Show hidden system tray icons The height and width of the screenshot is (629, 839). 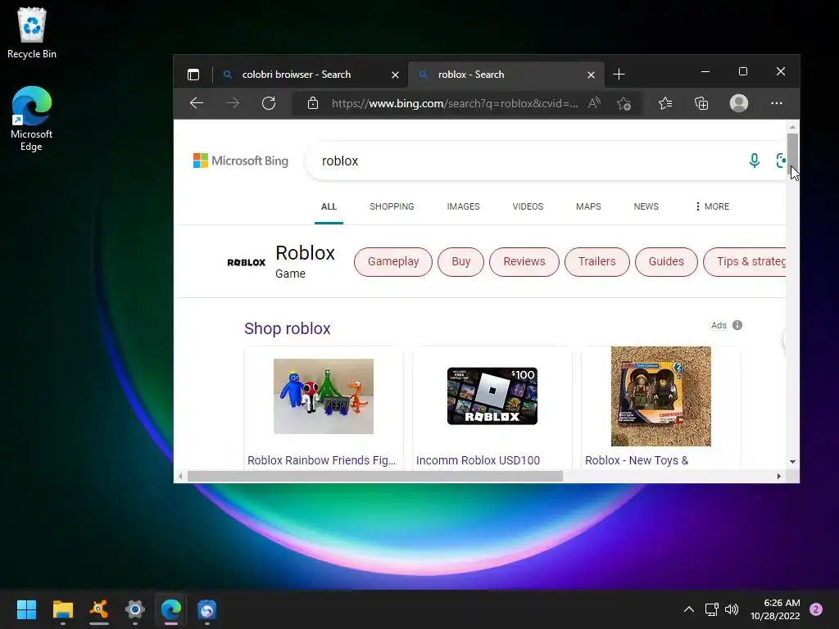[x=688, y=609]
